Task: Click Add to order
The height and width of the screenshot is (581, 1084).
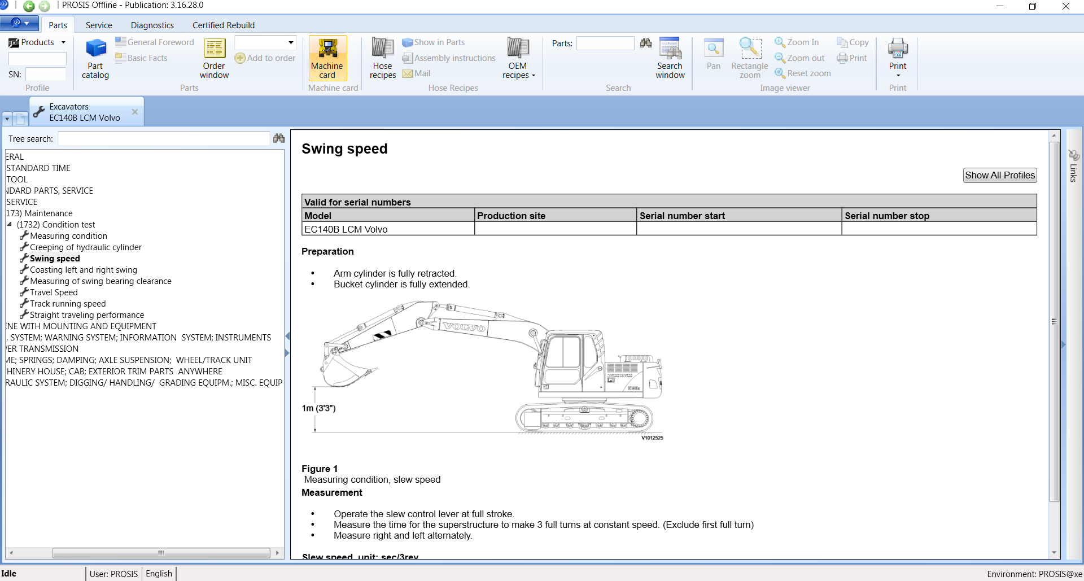Action: (x=265, y=58)
